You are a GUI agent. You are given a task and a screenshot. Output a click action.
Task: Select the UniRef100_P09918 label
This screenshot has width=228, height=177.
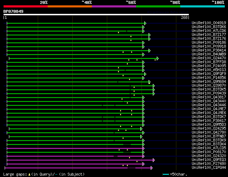point(209,47)
